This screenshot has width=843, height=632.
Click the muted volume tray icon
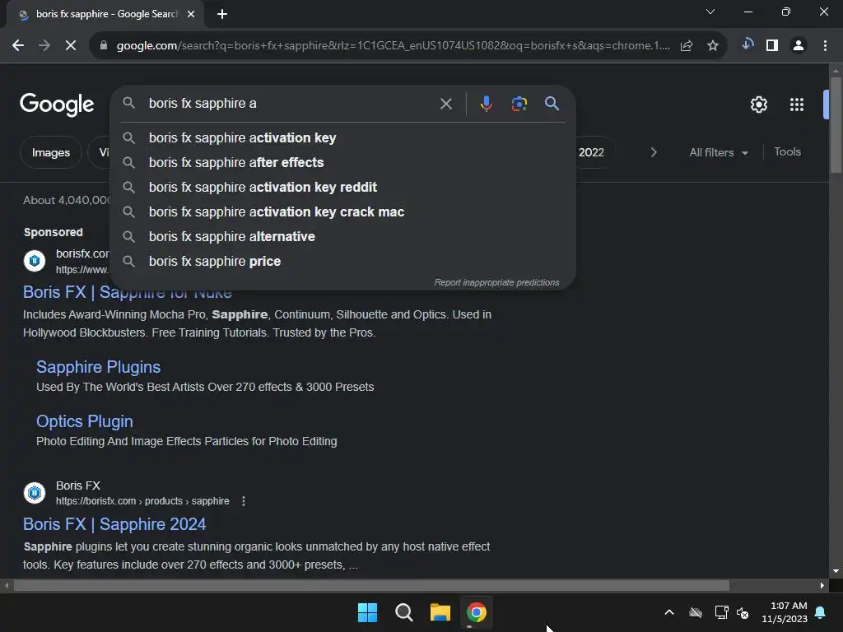[743, 612]
